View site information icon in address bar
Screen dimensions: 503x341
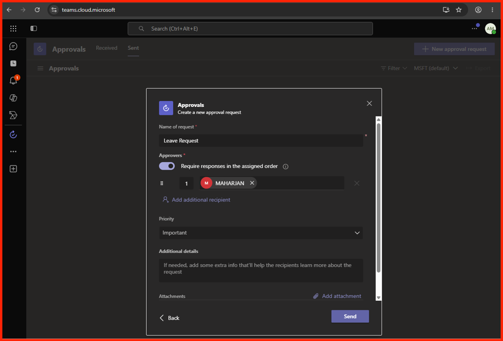click(54, 10)
